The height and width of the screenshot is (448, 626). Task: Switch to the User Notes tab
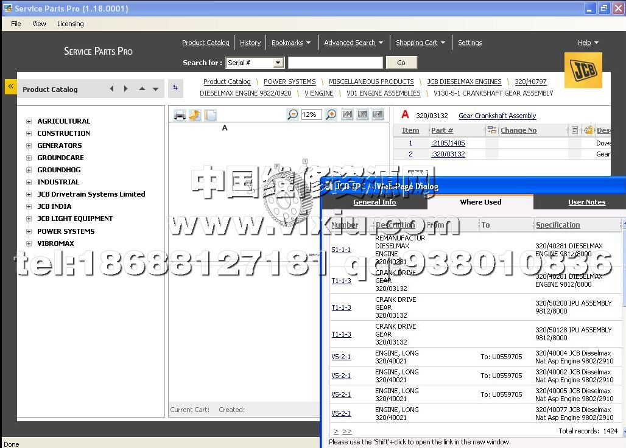click(586, 202)
